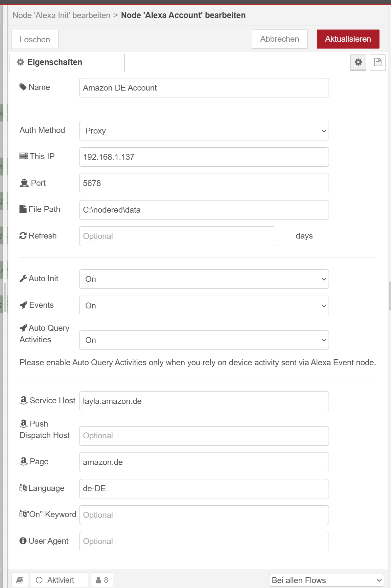
Task: Focus the Port input field
Action: (204, 183)
